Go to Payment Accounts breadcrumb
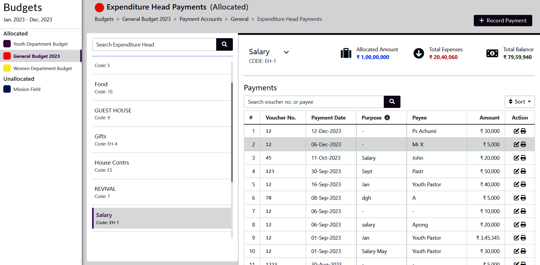The width and height of the screenshot is (540, 265). [x=200, y=19]
